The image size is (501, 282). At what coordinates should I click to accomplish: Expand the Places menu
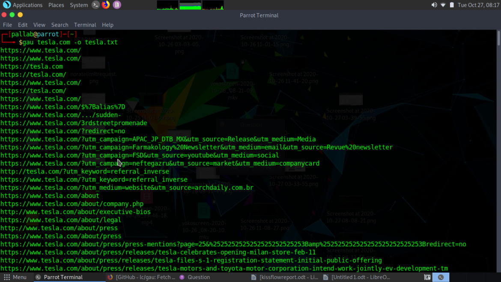(x=56, y=5)
